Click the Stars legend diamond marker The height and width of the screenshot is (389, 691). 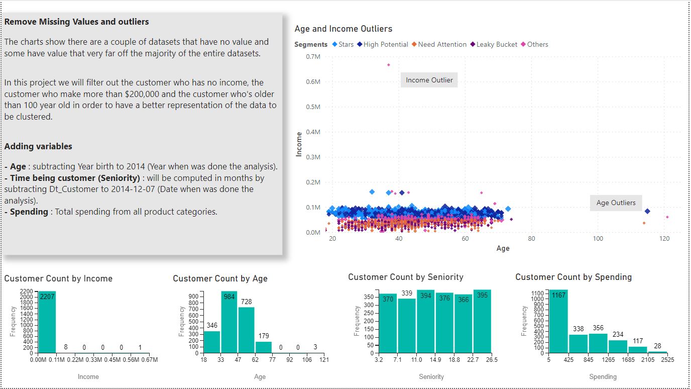pyautogui.click(x=334, y=44)
